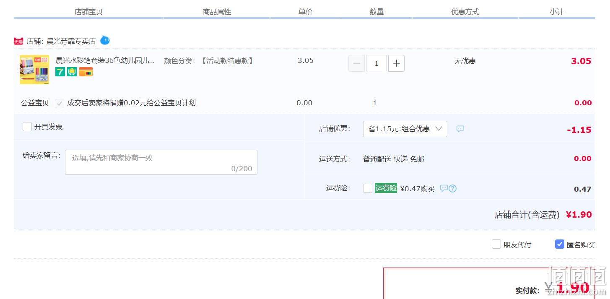The width and height of the screenshot is (610, 299).
Task: Click the quantity input showing 1
Action: pyautogui.click(x=376, y=63)
